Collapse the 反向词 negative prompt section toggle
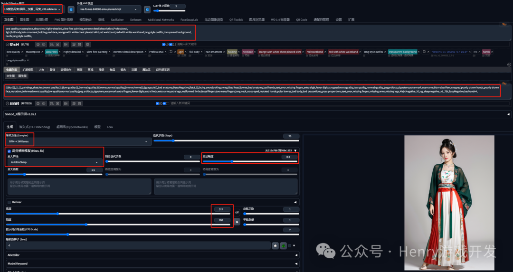This screenshot has height=272, width=513. point(7,103)
